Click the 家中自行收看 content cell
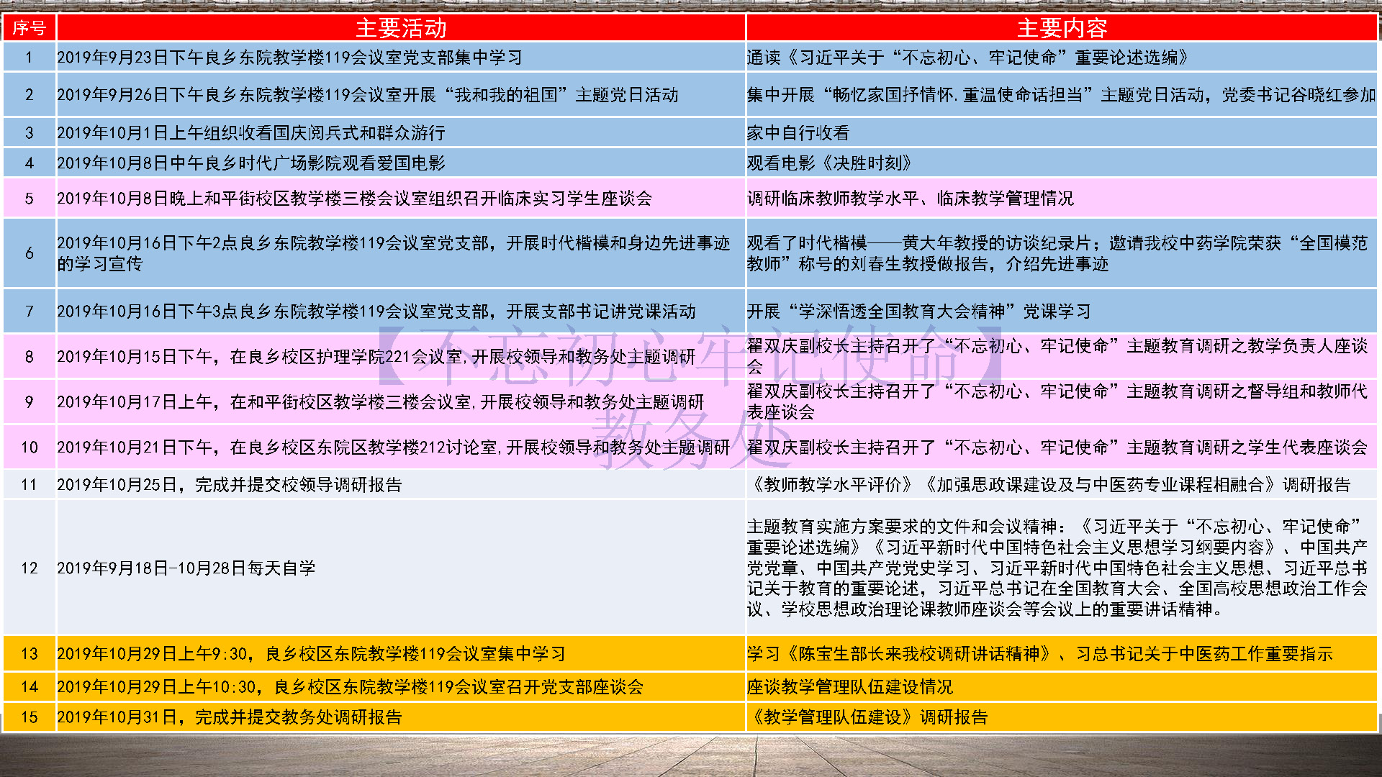 click(x=798, y=133)
